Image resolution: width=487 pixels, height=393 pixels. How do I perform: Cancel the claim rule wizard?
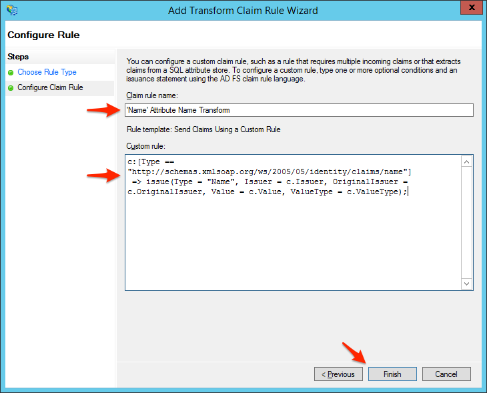click(446, 374)
